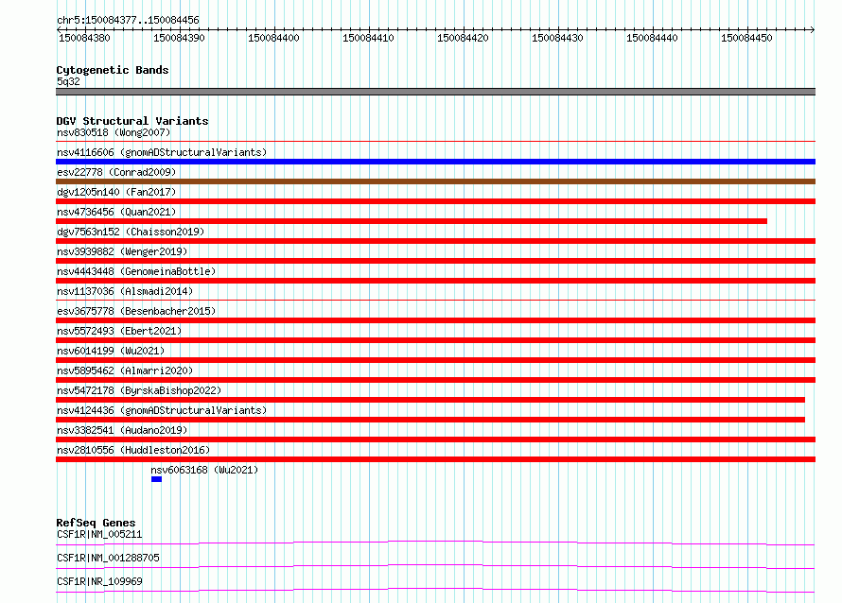
Task: Click ruler position 150084400
Action: click(x=273, y=38)
